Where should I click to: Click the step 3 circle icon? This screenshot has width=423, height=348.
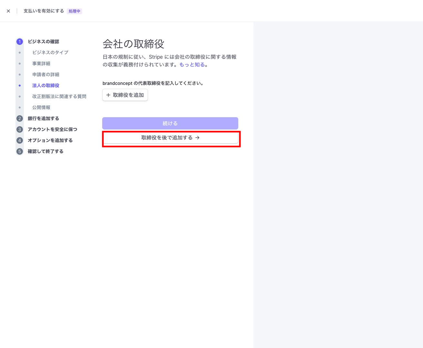(20, 129)
